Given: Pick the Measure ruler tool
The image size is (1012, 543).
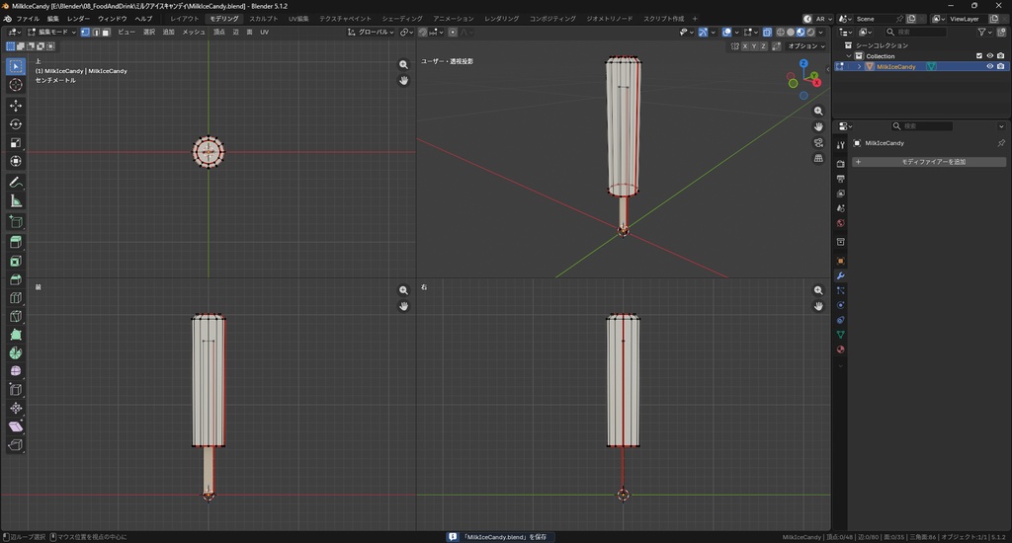Looking at the screenshot, I should [16, 201].
